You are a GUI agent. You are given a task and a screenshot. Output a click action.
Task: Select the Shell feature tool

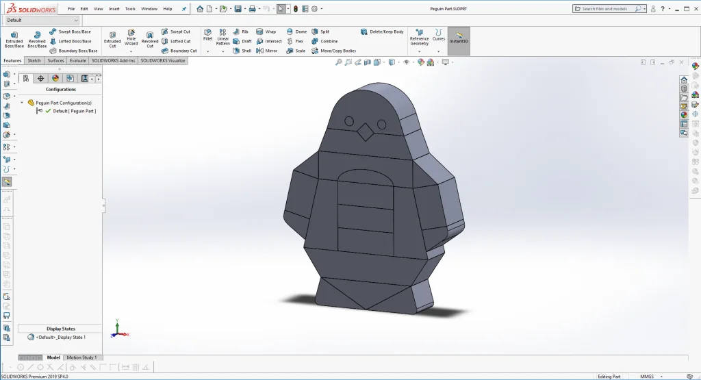pos(242,51)
